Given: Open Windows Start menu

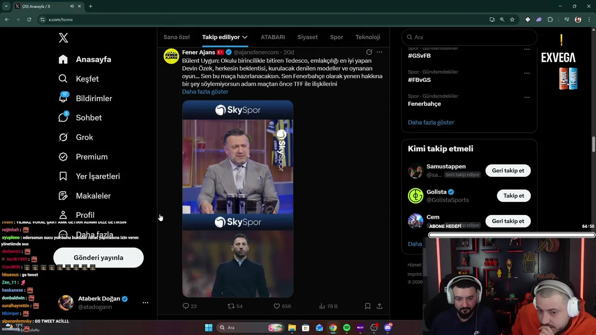Looking at the screenshot, I should click(209, 328).
